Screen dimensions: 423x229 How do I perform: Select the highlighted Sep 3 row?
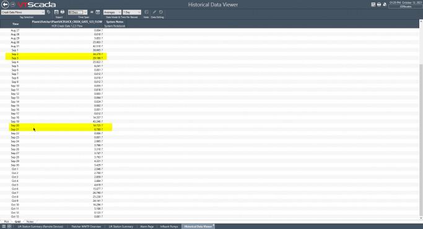pos(56,58)
